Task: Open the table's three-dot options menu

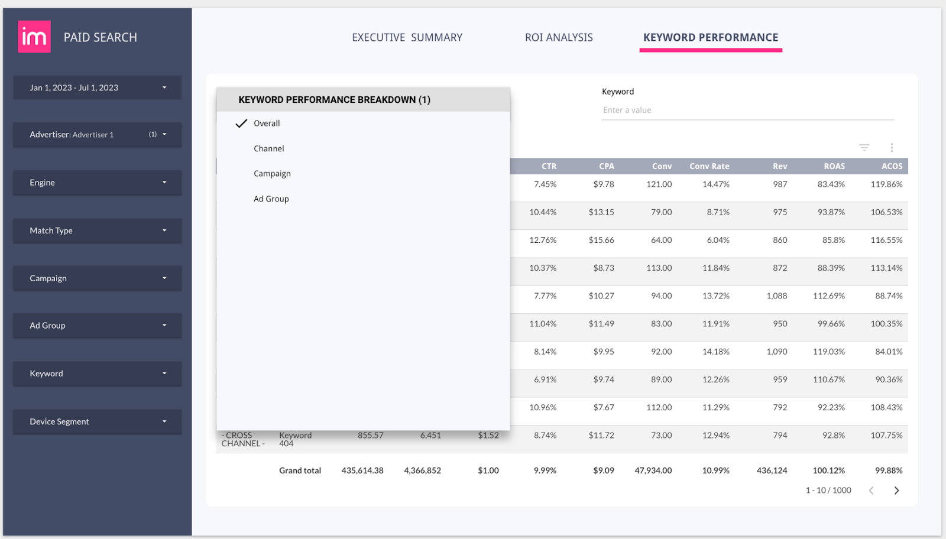Action: [x=892, y=147]
